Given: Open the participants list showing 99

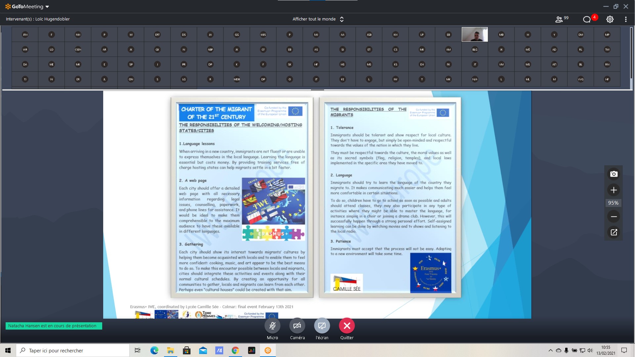Looking at the screenshot, I should coord(562,19).
